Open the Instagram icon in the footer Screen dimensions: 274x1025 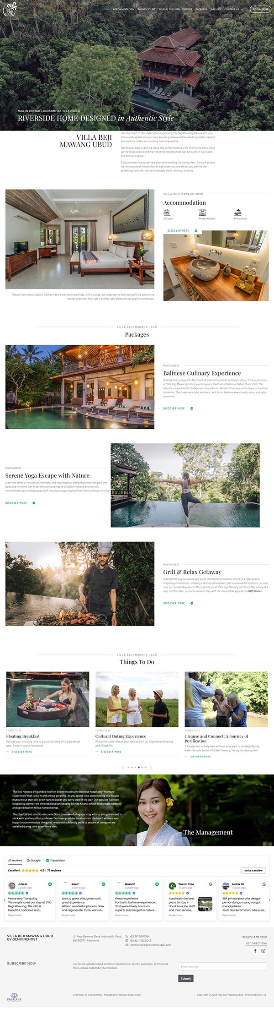pyautogui.click(x=263, y=951)
